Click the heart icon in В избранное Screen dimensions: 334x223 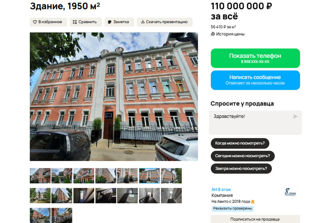35,22
